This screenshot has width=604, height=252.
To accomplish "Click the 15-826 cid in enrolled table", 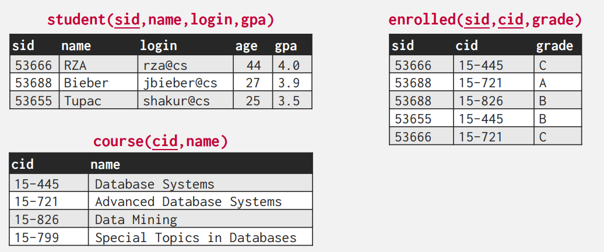I will [x=494, y=101].
